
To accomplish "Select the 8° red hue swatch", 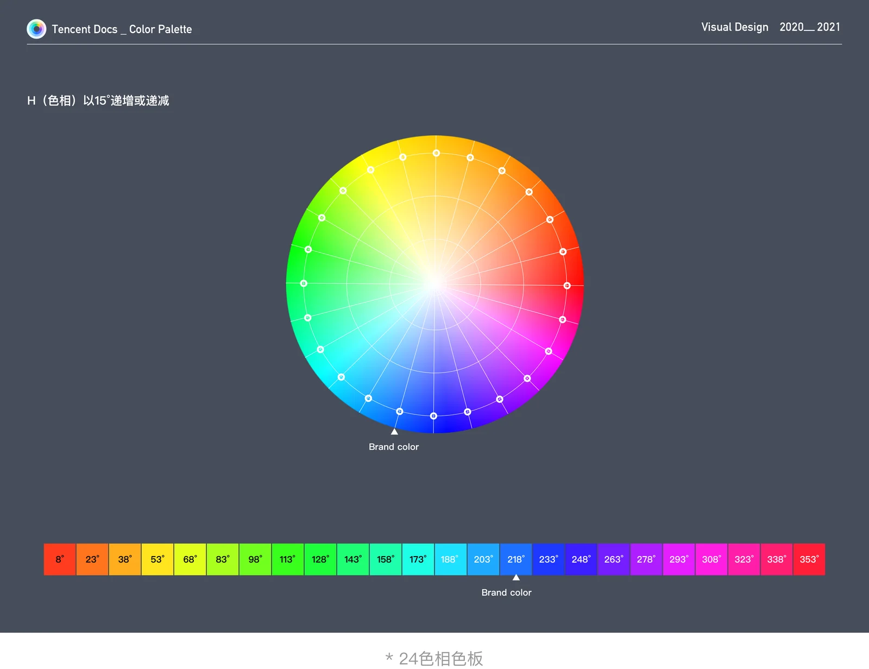I will click(x=60, y=559).
